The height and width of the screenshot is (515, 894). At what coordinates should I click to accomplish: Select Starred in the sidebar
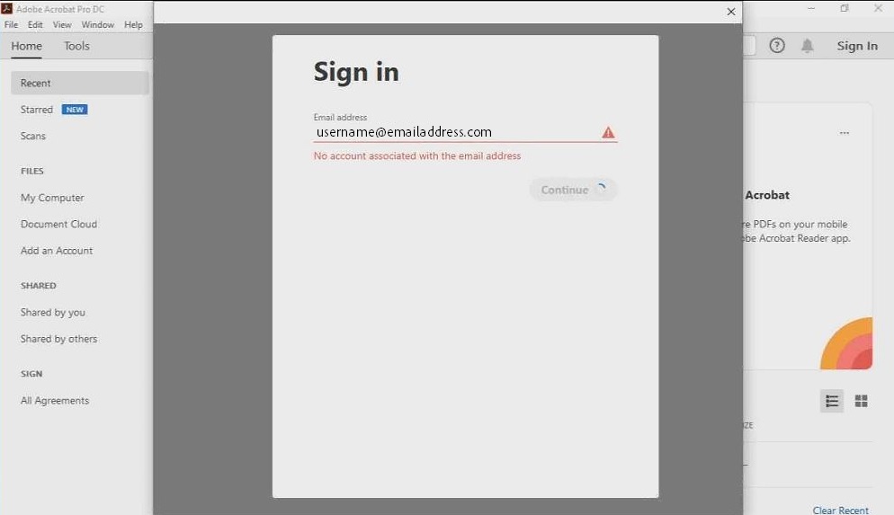click(37, 110)
